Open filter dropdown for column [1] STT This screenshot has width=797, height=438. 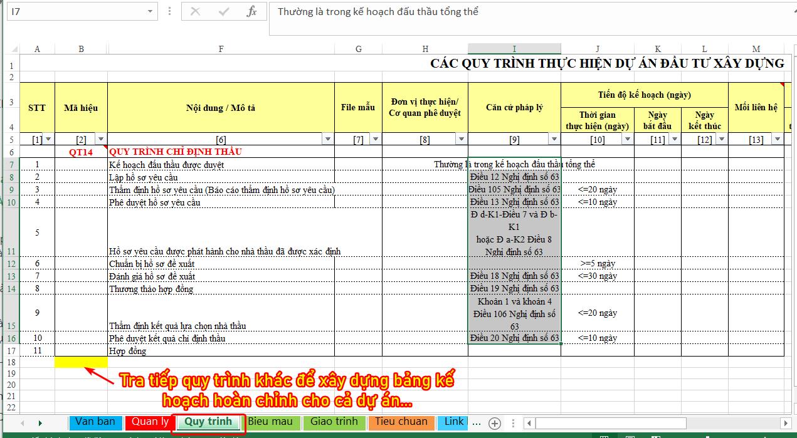[49, 139]
